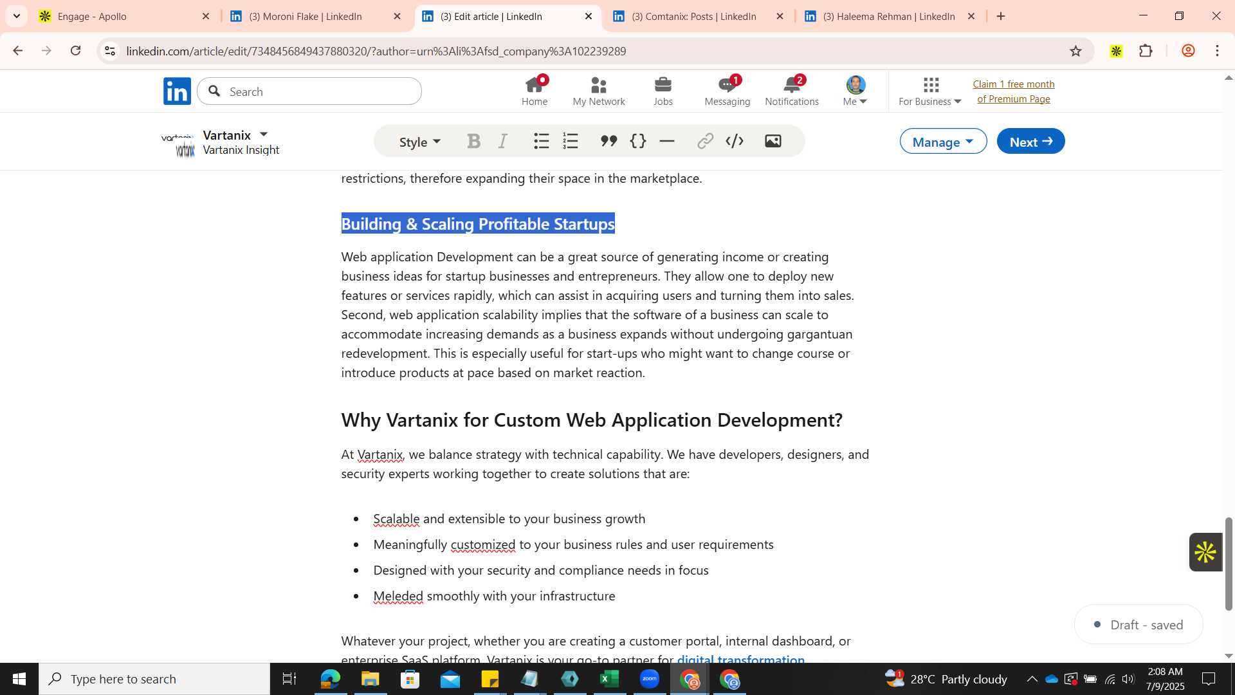The image size is (1235, 695).
Task: Open LinkedIn Messaging
Action: point(727,91)
